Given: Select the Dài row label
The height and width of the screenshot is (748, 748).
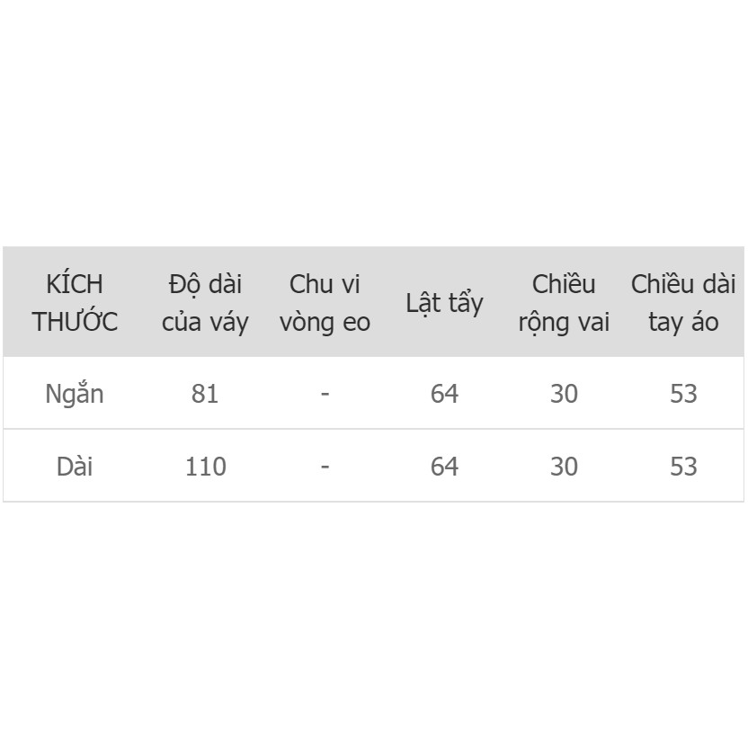Looking at the screenshot, I should [x=75, y=467].
